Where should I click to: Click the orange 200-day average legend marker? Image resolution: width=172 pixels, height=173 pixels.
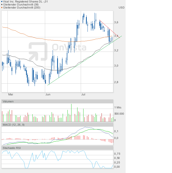point(1,8)
